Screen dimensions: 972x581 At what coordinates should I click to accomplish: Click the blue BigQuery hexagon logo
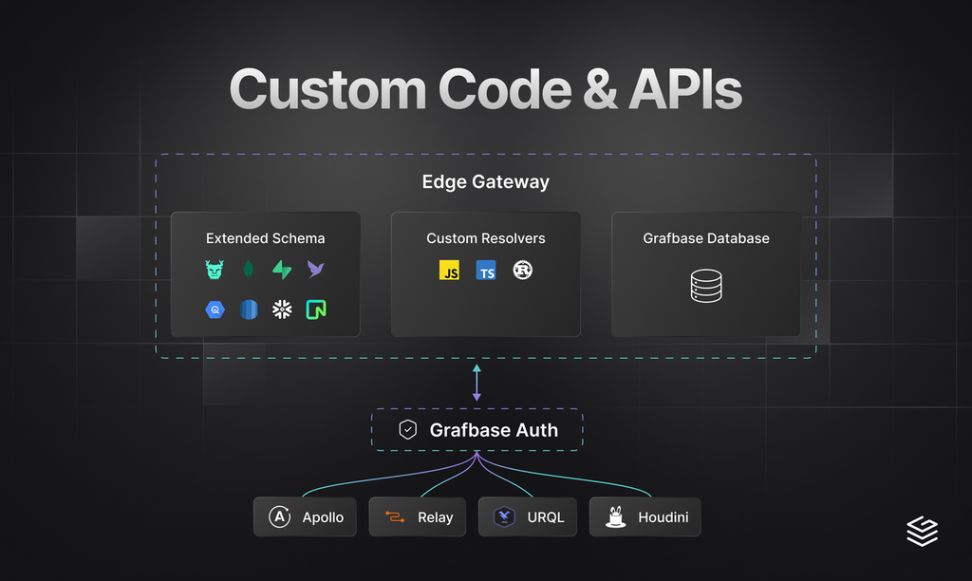[215, 309]
